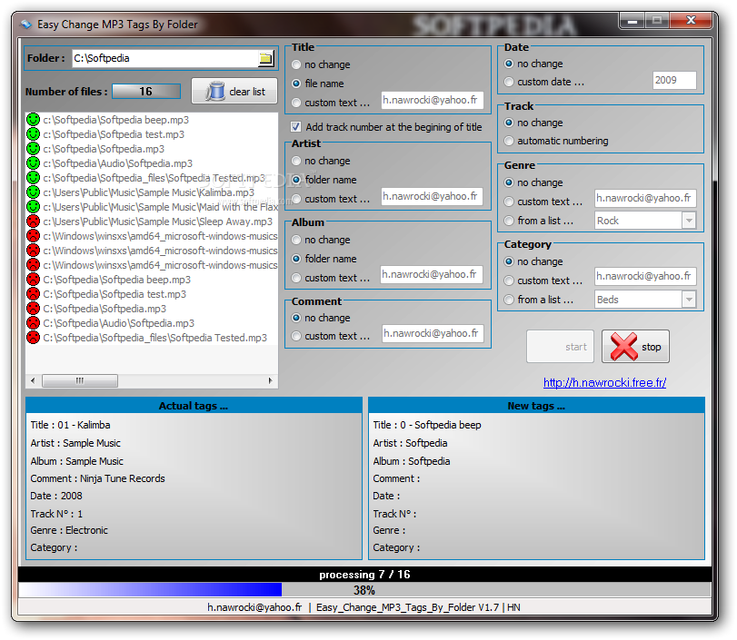Viewport: 737px width, 640px height.
Task: Select Genre 'from a list' radio button
Action: [x=509, y=221]
